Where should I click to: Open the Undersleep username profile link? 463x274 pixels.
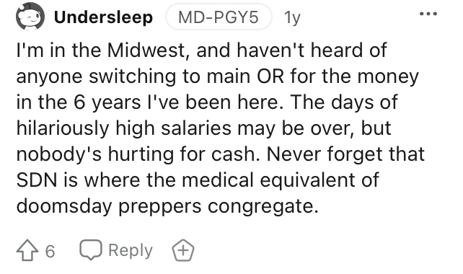click(x=103, y=17)
